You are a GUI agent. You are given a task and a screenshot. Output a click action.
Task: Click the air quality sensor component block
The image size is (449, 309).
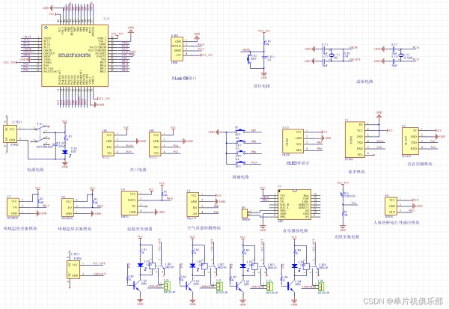click(193, 204)
